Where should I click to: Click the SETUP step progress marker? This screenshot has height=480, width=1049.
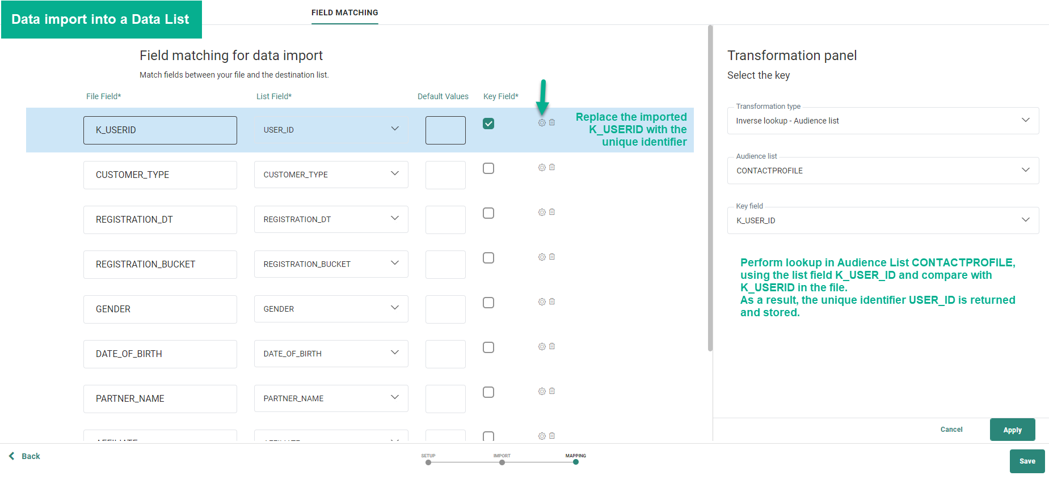click(x=428, y=462)
